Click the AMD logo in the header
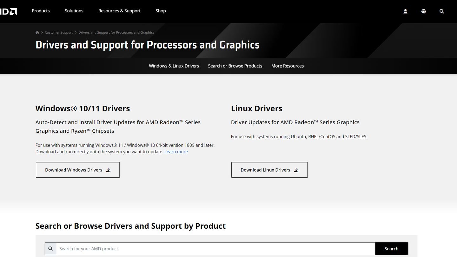This screenshot has height=257, width=457. coord(8,11)
